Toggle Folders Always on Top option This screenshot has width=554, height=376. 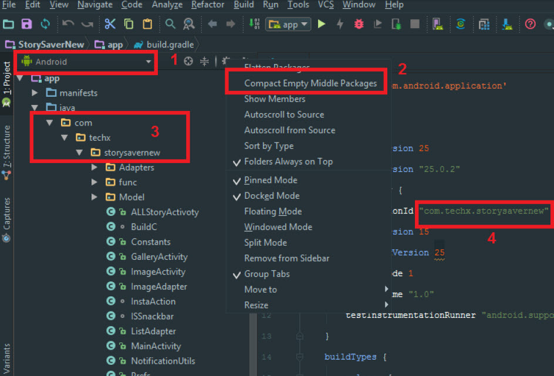point(288,162)
